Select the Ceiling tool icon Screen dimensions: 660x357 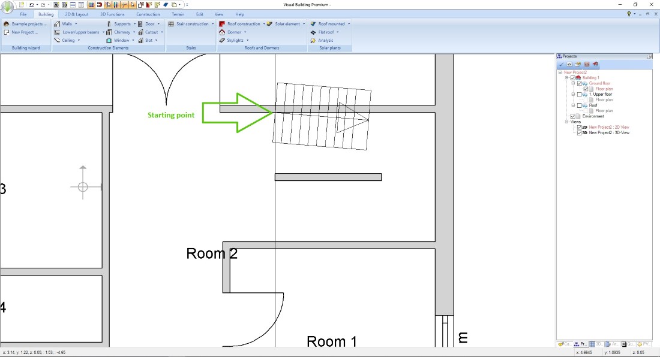[57, 40]
